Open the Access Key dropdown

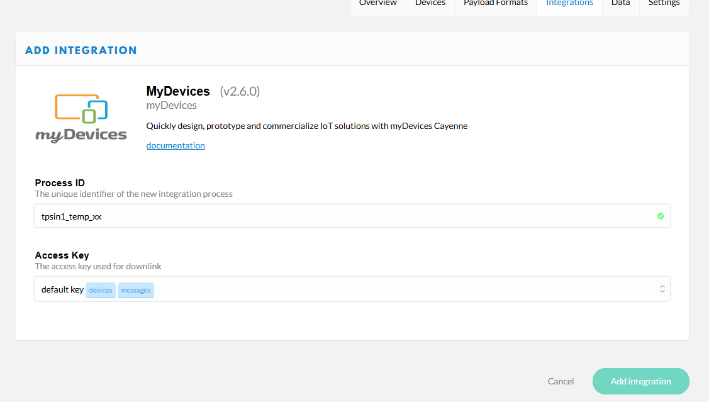352,289
